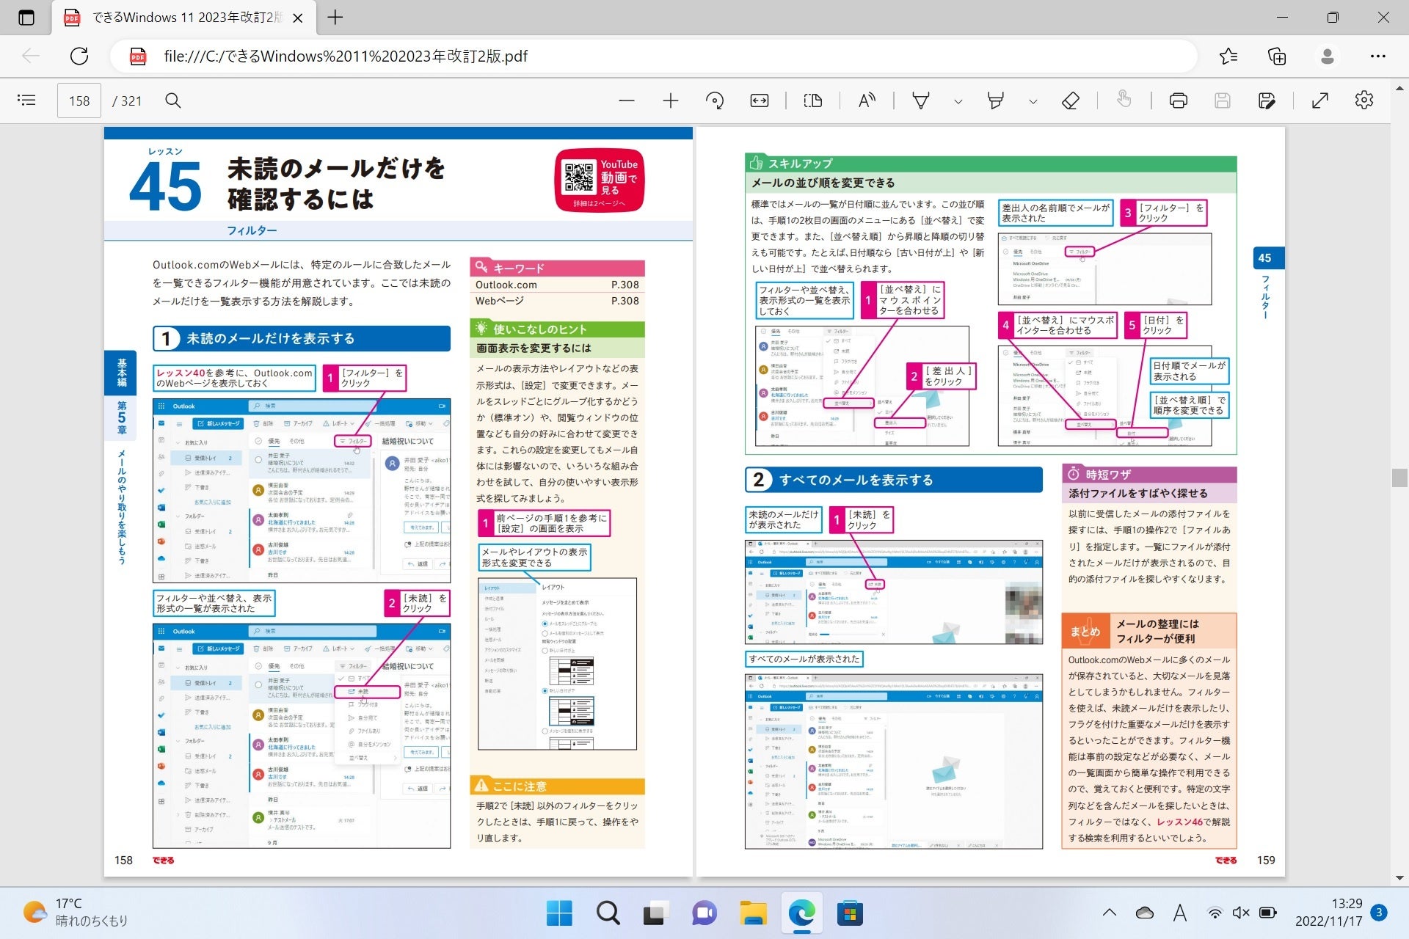This screenshot has height=939, width=1409.
Task: Open the Settings and more menu
Action: [1379, 56]
